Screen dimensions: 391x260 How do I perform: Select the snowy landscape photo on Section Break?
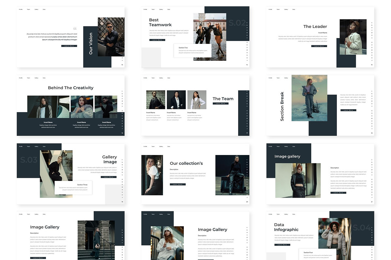310,98
